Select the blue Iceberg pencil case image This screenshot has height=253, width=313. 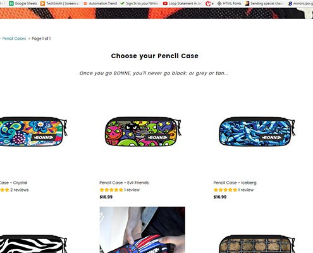point(257,132)
